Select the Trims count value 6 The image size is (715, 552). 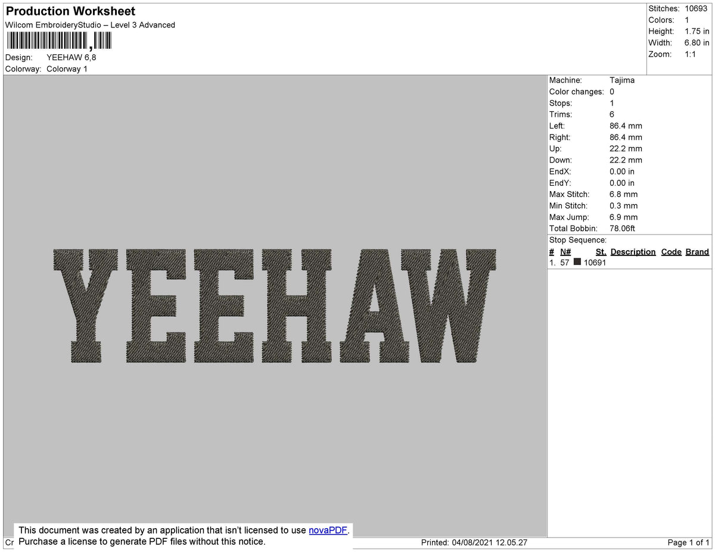[x=612, y=114]
